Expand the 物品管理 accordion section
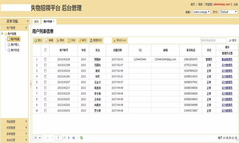The height and width of the screenshot is (143, 239). click(26, 122)
